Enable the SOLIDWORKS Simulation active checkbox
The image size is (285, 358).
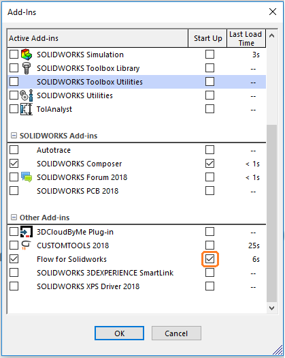(x=14, y=55)
